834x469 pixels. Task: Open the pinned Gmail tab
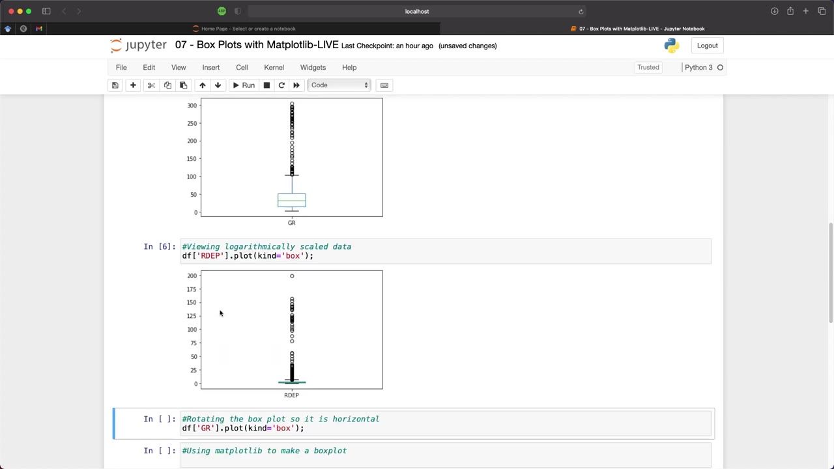click(x=39, y=29)
